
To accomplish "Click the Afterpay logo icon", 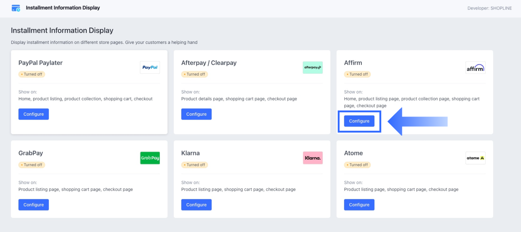I will (x=313, y=68).
